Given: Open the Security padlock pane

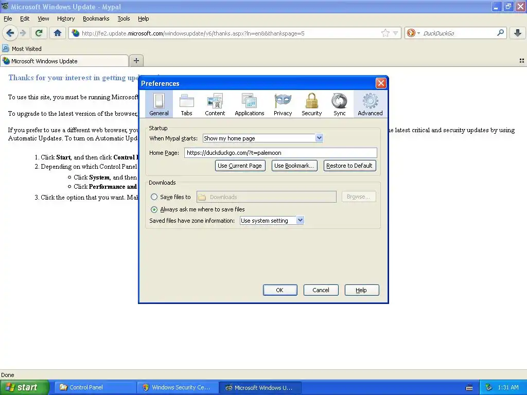Looking at the screenshot, I should (311, 104).
